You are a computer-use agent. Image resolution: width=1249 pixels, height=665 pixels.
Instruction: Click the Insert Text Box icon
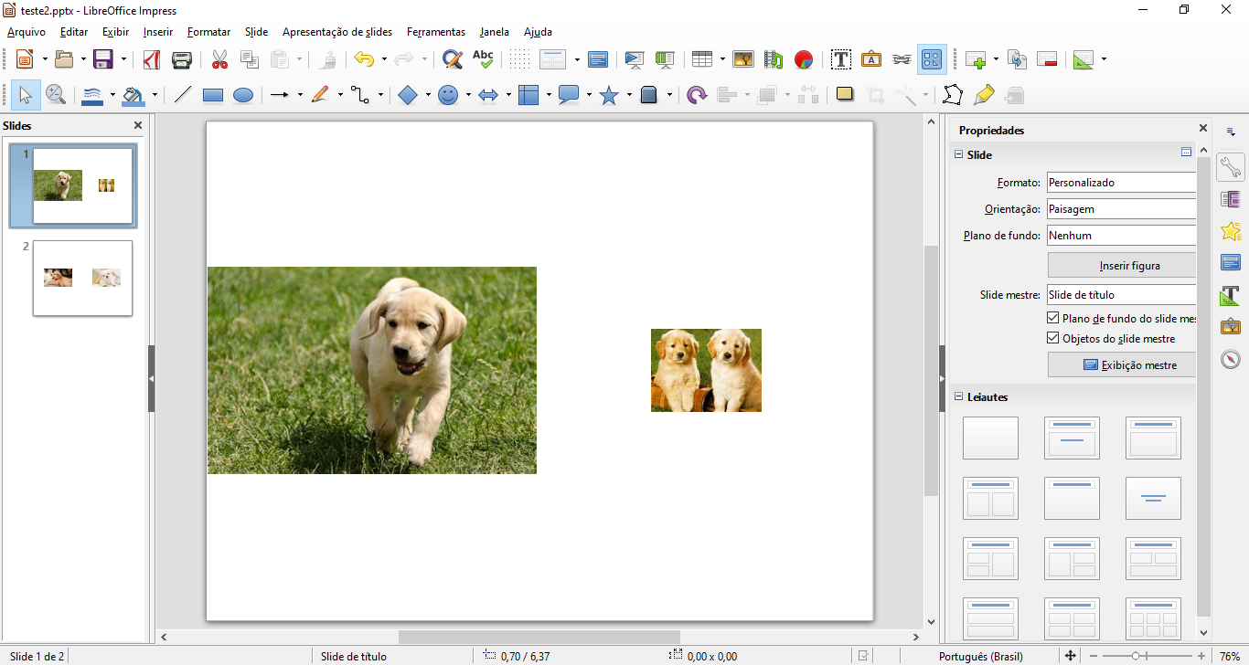tap(841, 60)
